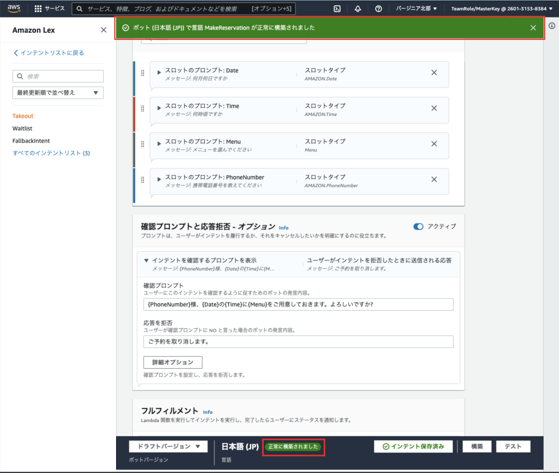Open the AWS home logo

[x=14, y=8]
